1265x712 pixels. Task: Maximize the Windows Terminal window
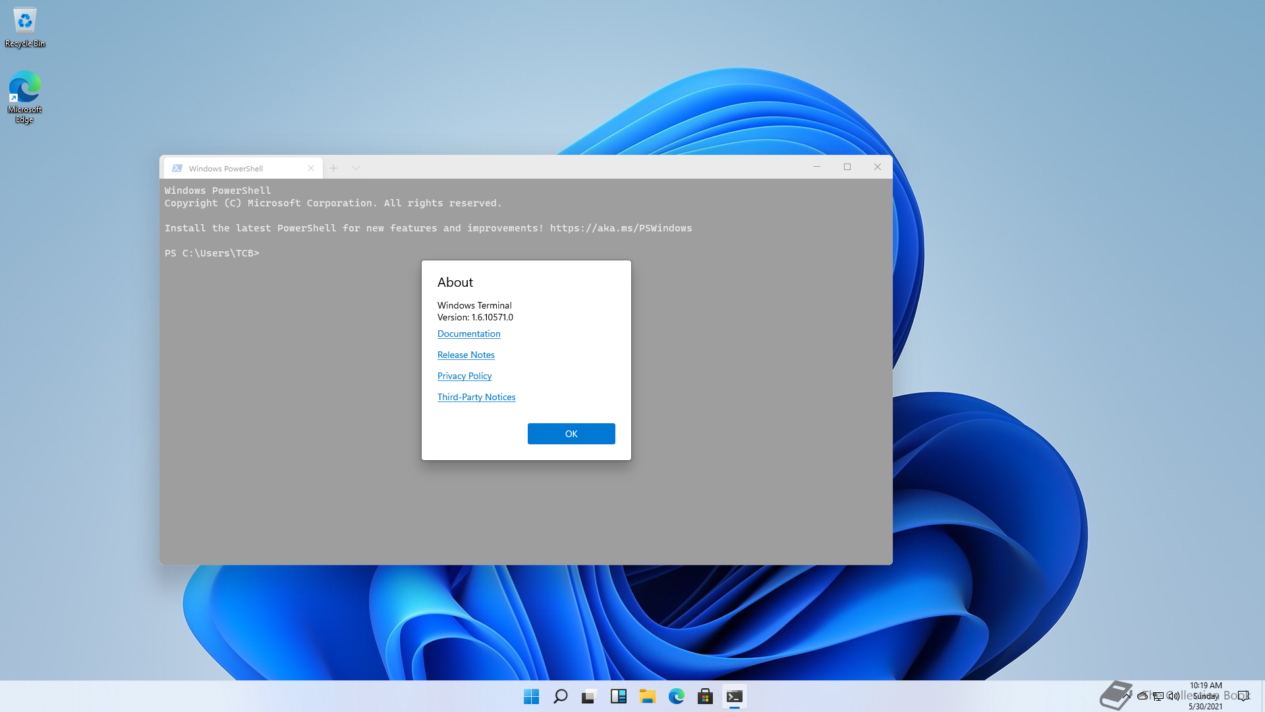click(847, 167)
